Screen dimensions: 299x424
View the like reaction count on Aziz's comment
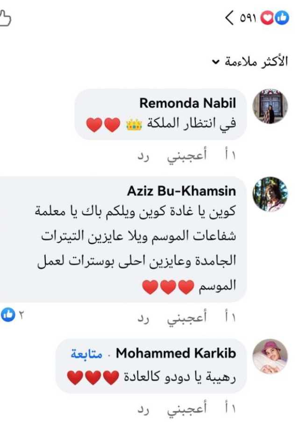pyautogui.click(x=13, y=315)
